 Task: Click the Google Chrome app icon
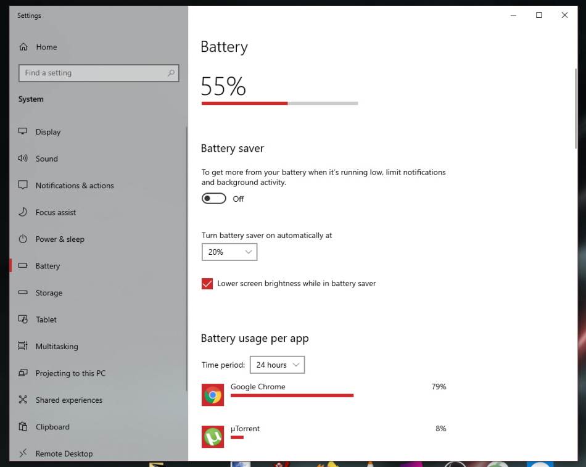click(213, 395)
